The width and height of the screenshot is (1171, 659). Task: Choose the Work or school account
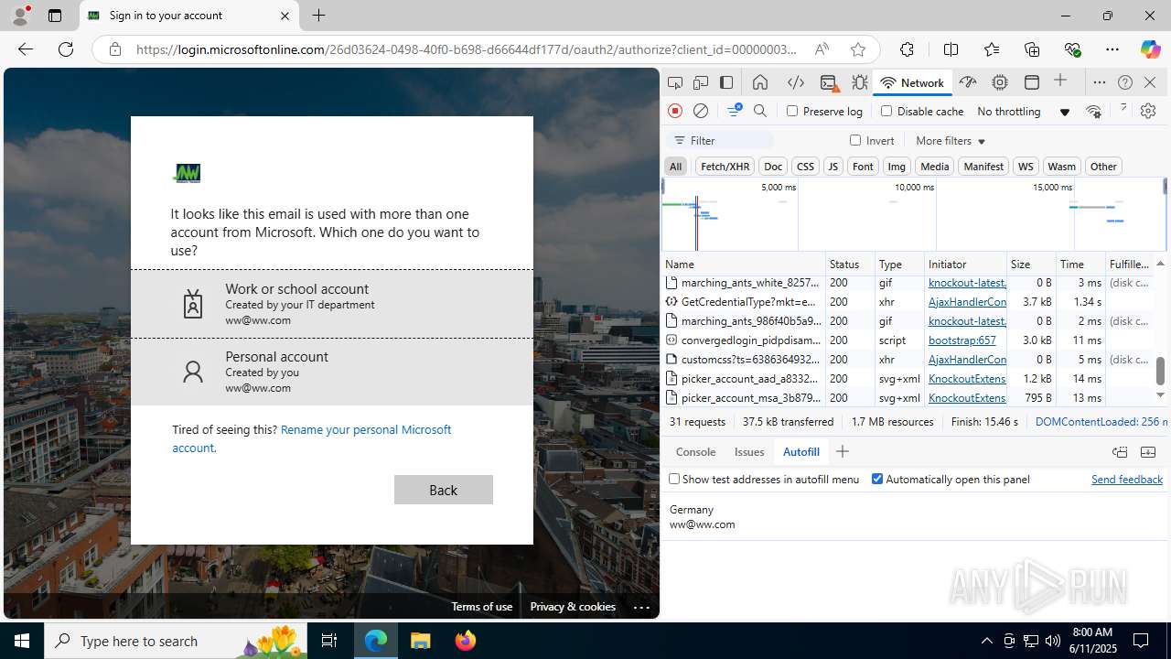(x=332, y=304)
